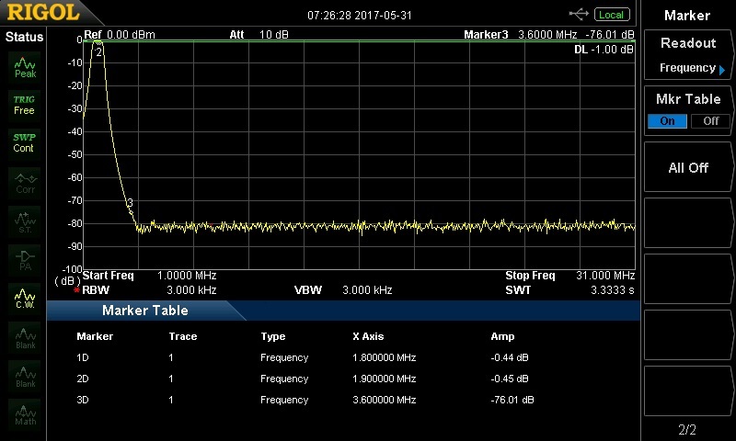The height and width of the screenshot is (441, 736).
Task: Select marker row 2D in table
Action: (305, 379)
